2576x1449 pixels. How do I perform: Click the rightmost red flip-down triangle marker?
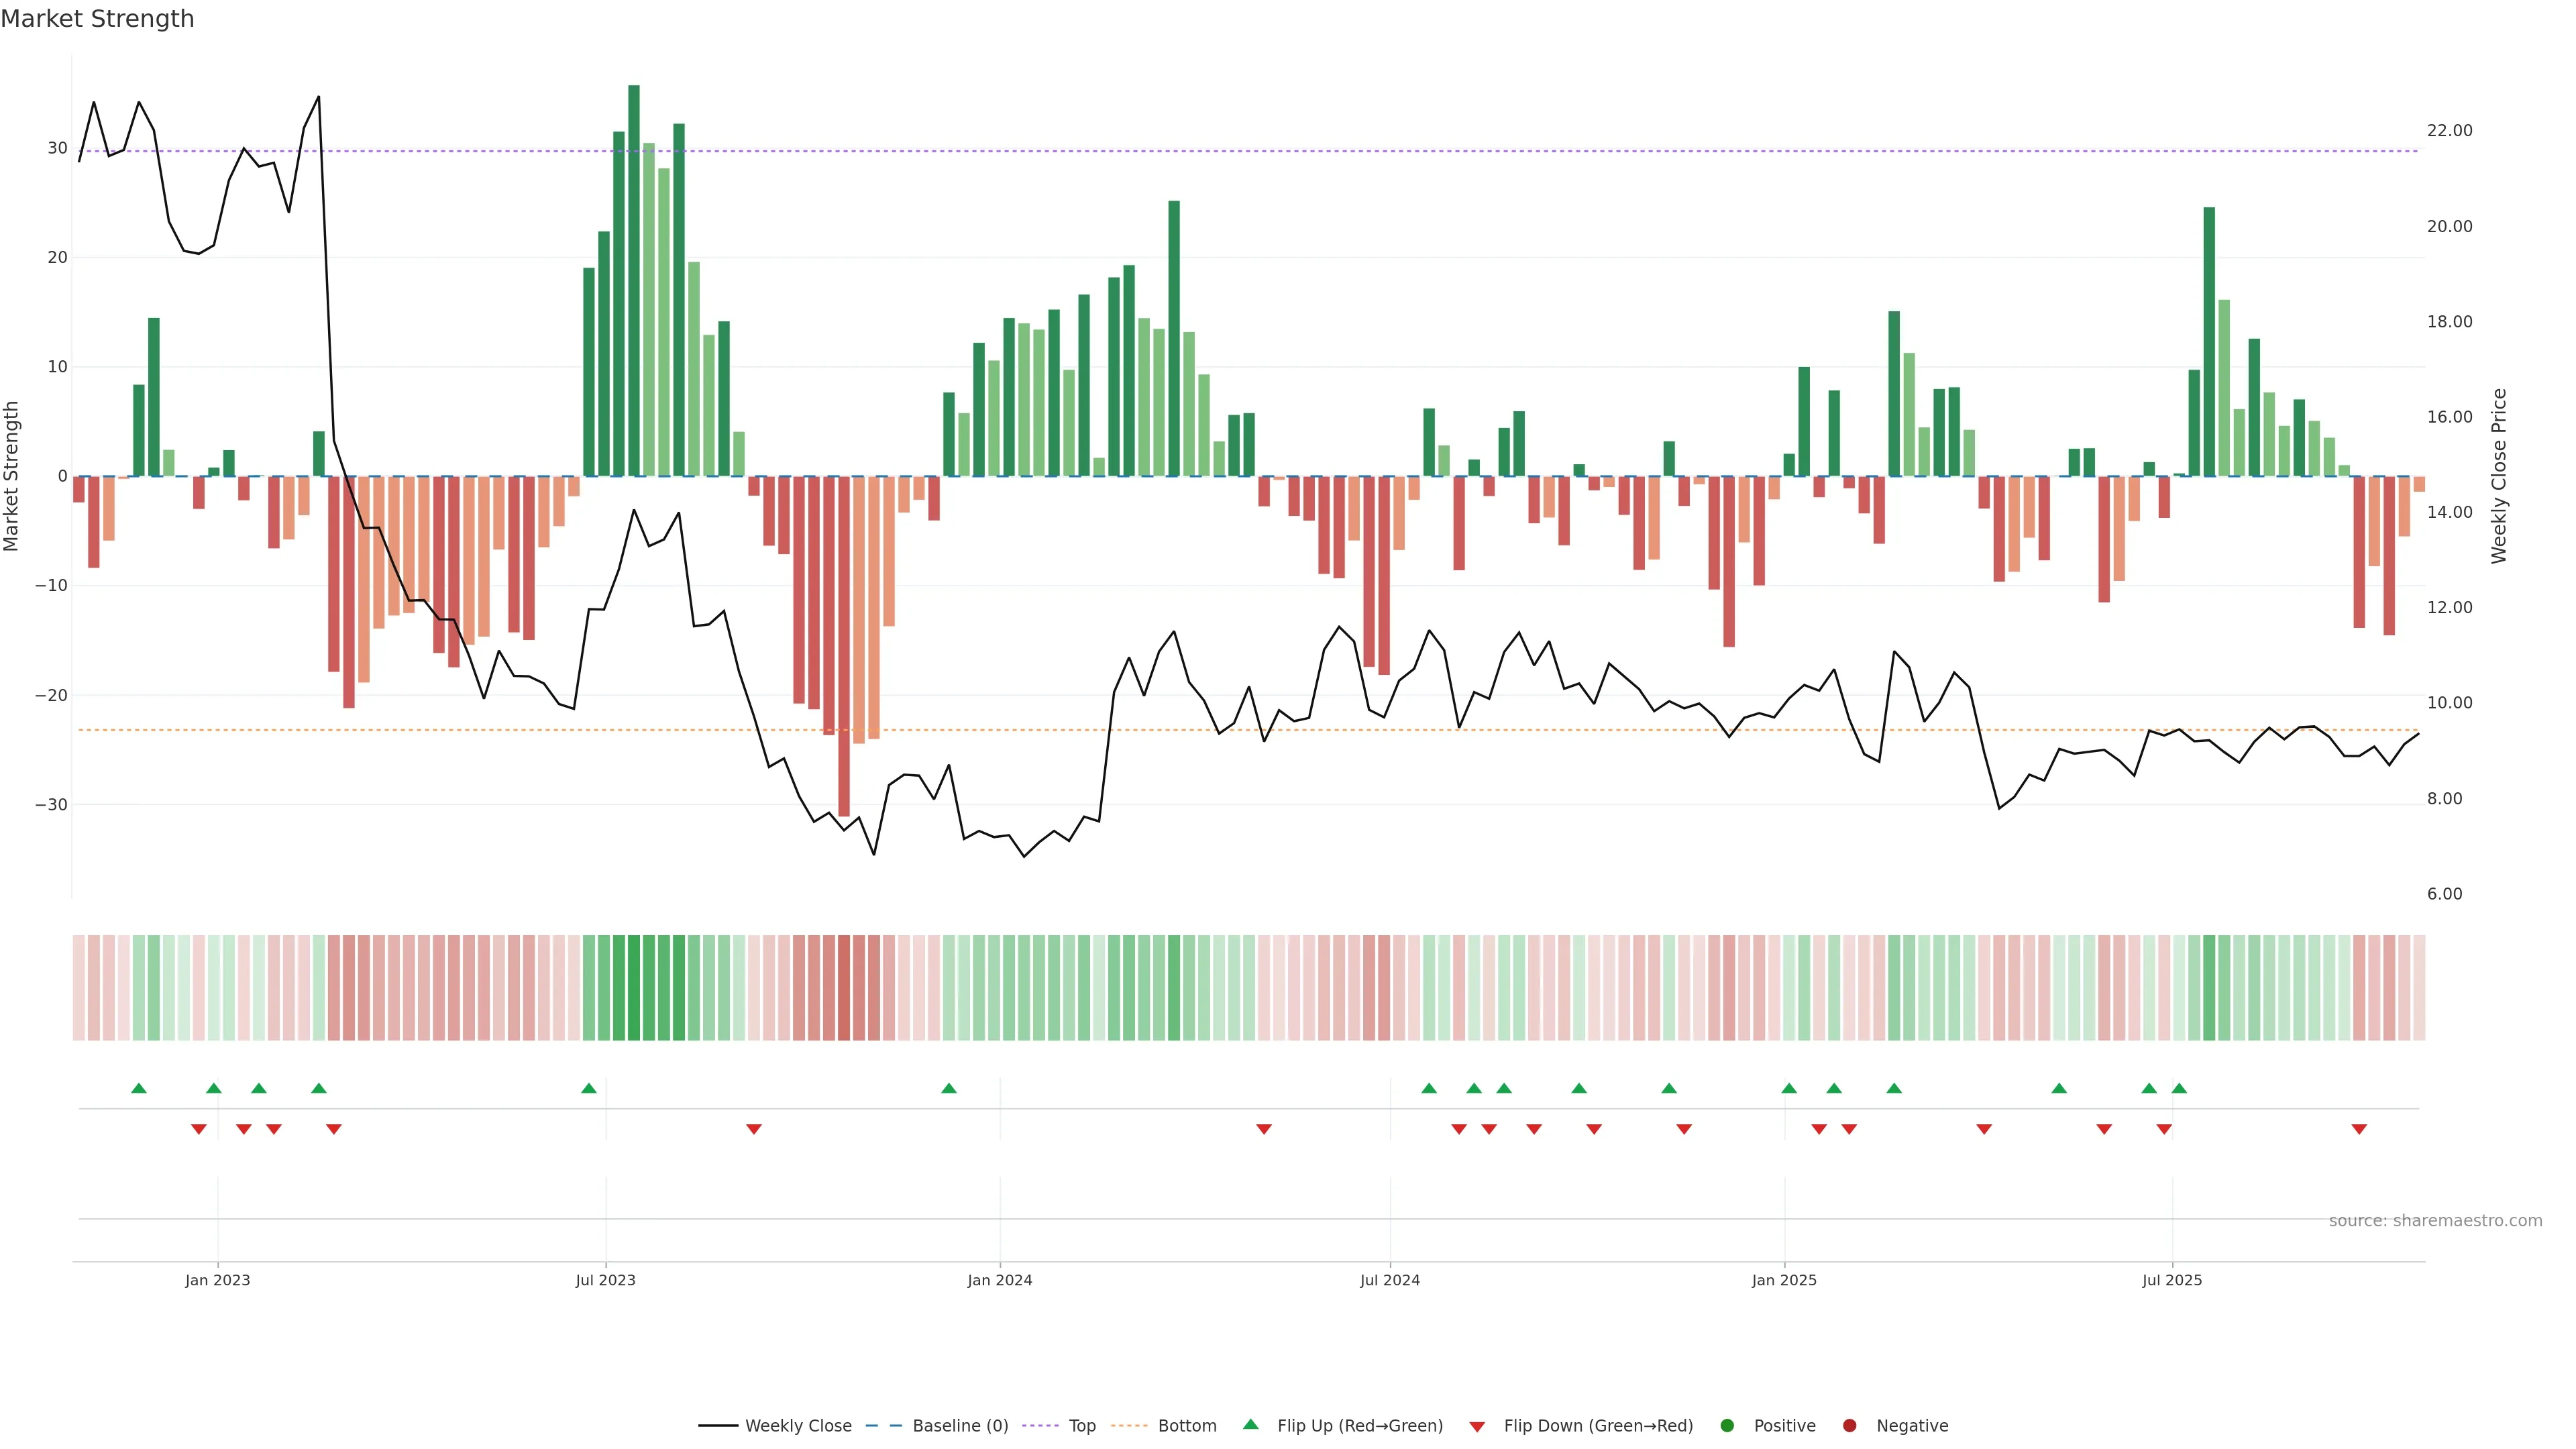pyautogui.click(x=2359, y=1129)
